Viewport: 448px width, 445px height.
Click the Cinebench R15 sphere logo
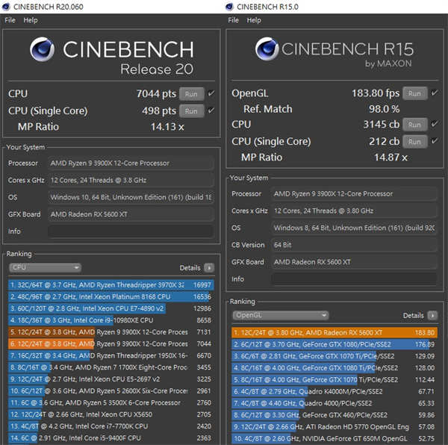267,49
